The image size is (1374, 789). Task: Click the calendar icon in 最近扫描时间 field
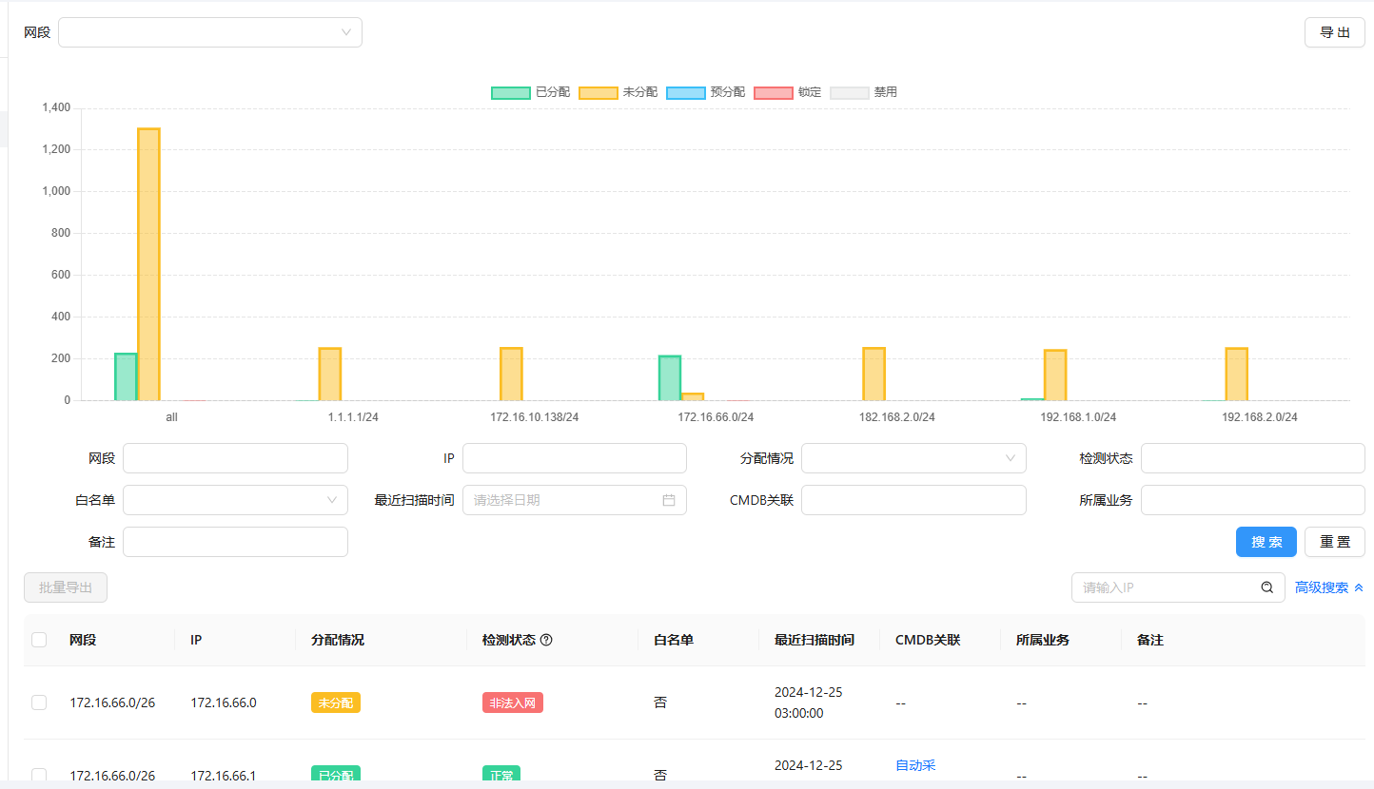pyautogui.click(x=669, y=500)
